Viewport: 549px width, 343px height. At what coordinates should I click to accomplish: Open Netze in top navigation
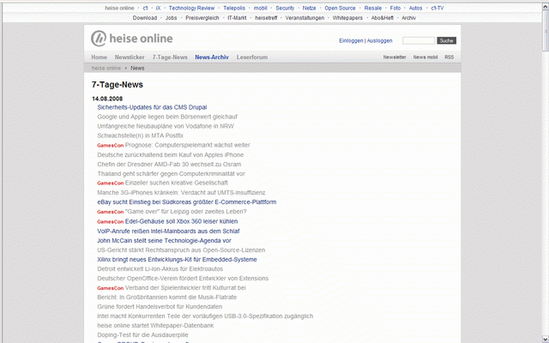click(x=309, y=8)
